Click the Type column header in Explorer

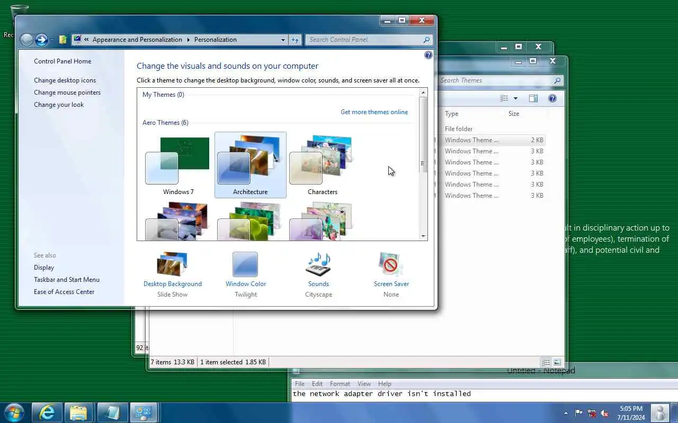pos(451,114)
